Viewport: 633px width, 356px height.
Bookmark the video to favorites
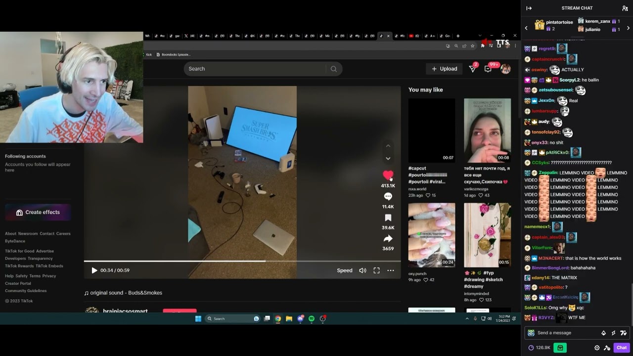(x=388, y=218)
